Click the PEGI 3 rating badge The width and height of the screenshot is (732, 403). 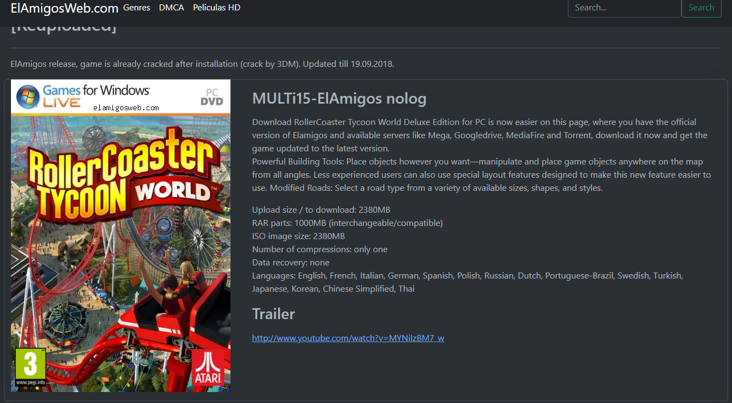pos(30,367)
